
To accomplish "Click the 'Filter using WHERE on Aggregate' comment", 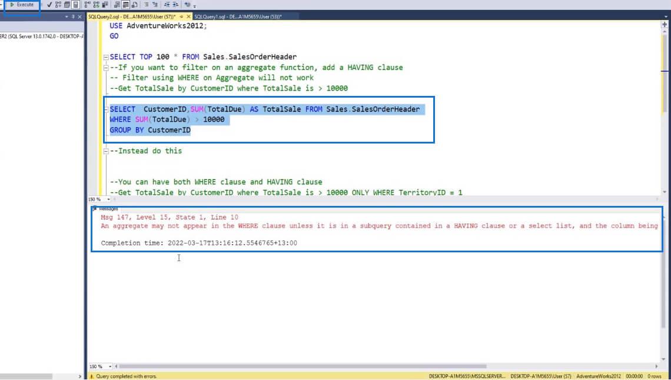I will point(212,78).
